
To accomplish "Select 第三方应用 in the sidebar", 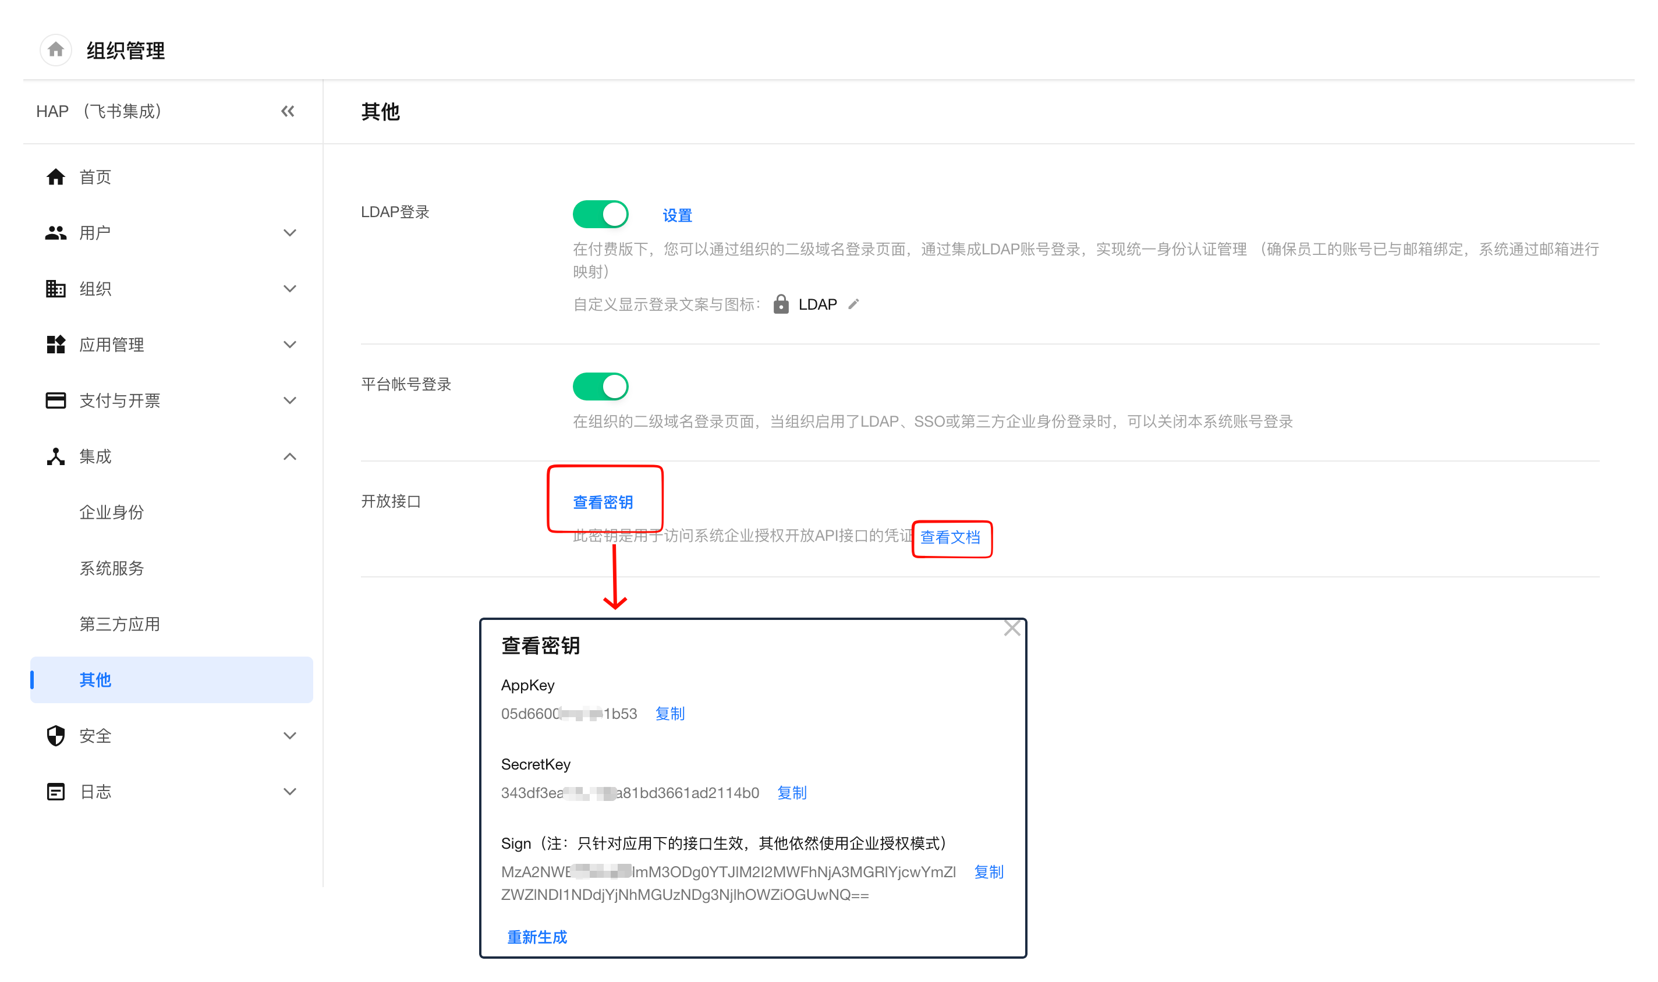I will pyautogui.click(x=119, y=623).
